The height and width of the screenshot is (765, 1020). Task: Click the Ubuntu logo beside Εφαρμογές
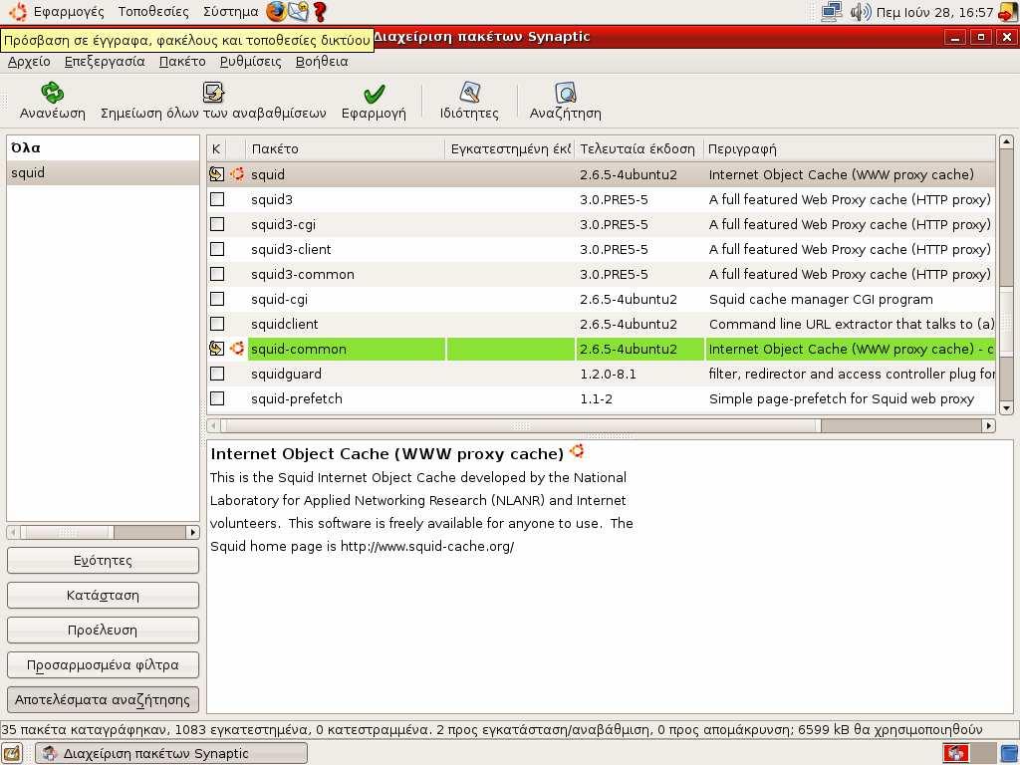coord(18,11)
